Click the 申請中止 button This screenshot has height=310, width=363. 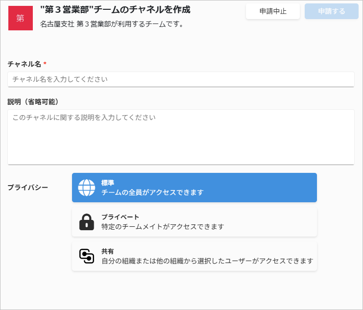pos(273,11)
